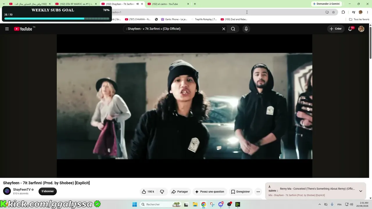The width and height of the screenshot is (372, 209).
Task: Go to the YouTube home logo
Action: (23, 29)
